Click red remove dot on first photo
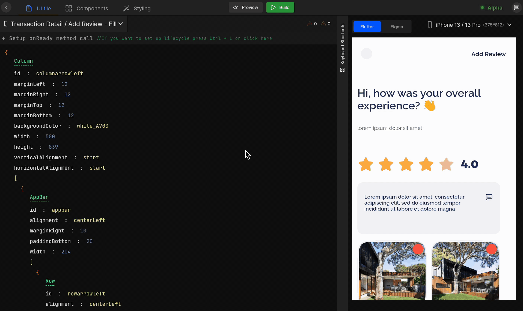Viewport: 523px width, 311px height. (x=418, y=249)
